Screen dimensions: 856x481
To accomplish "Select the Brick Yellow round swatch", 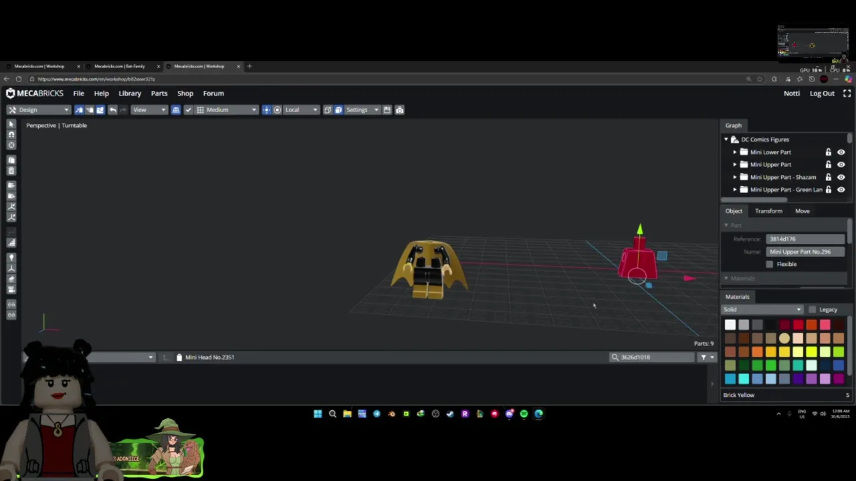I will click(x=784, y=338).
